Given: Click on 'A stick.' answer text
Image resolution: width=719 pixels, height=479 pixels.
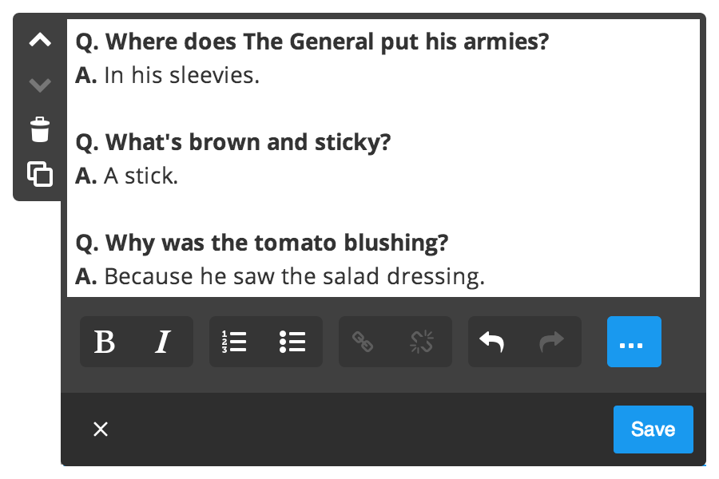Looking at the screenshot, I should point(141,176).
